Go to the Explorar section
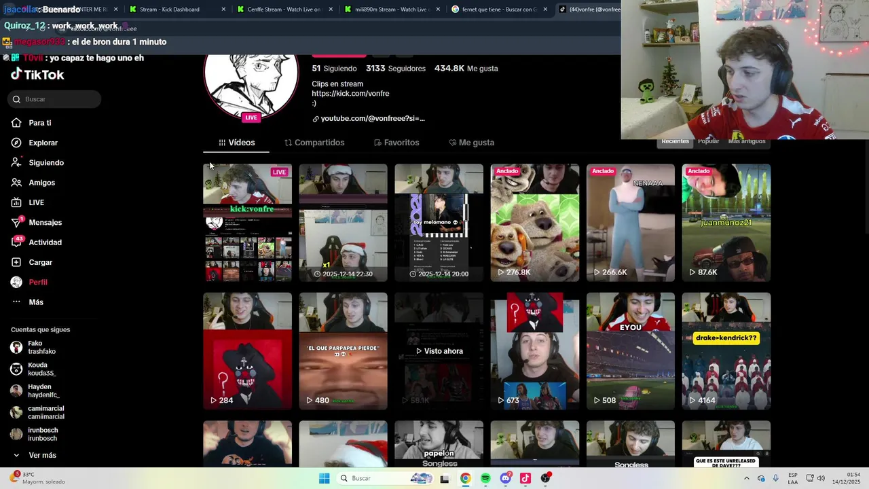This screenshot has width=869, height=489. [x=35, y=143]
